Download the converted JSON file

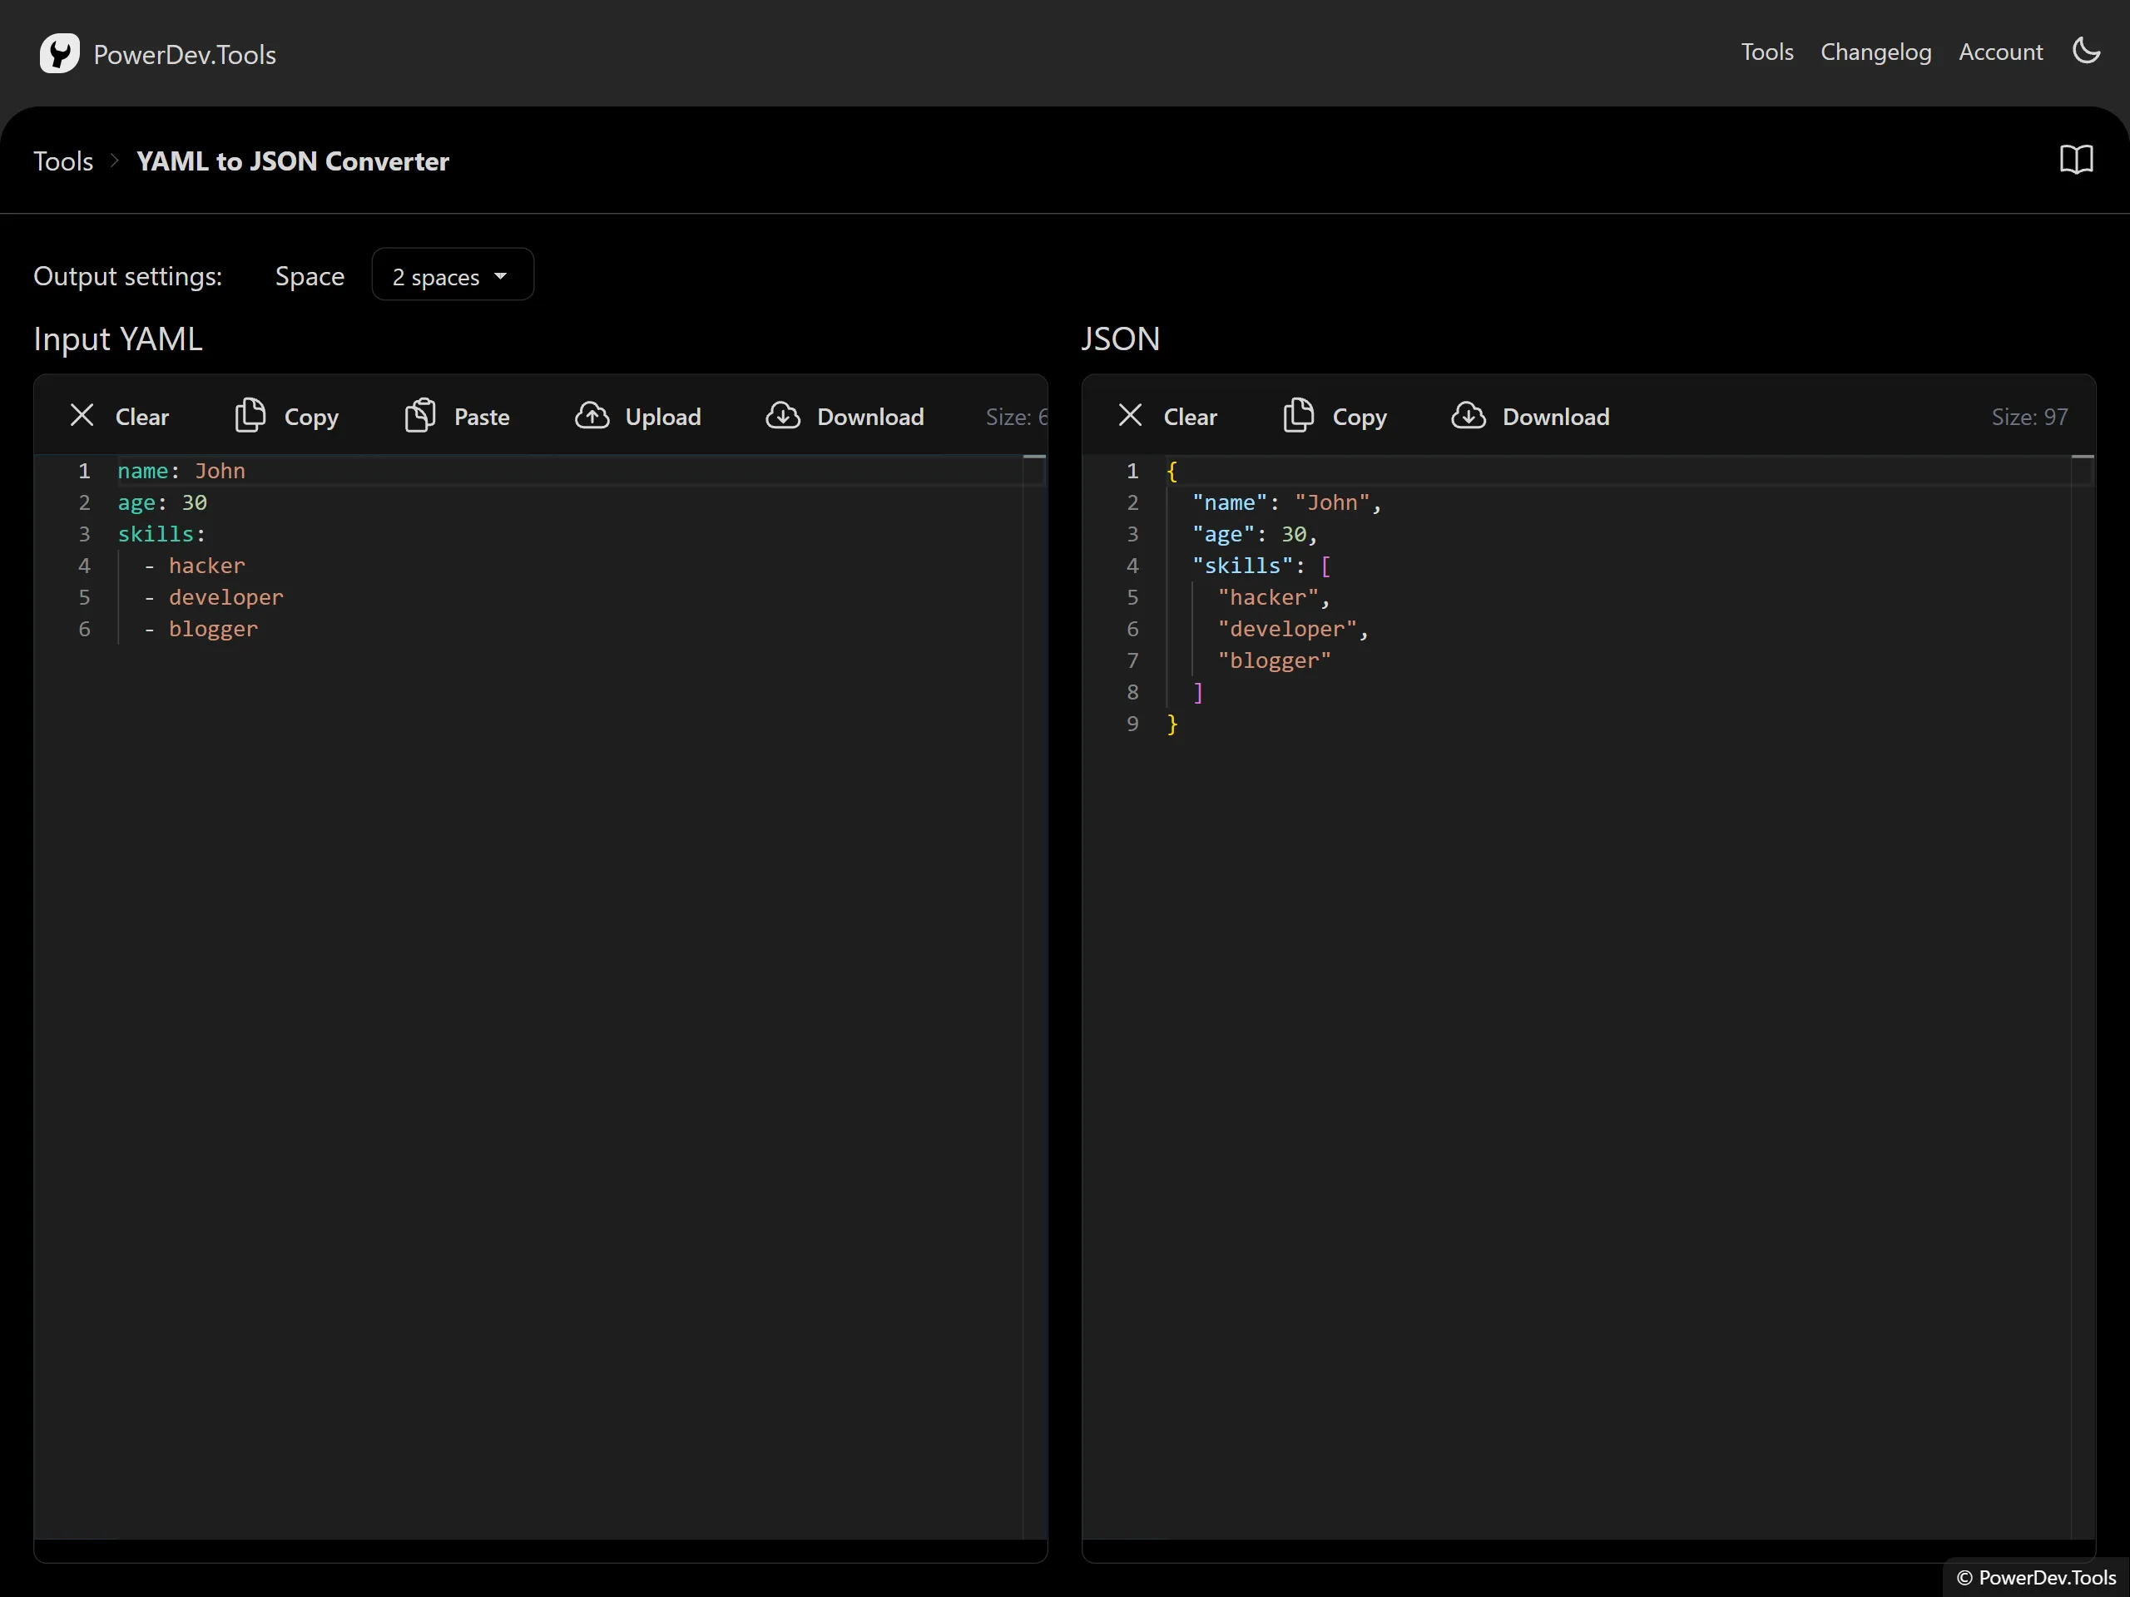[x=1531, y=417]
